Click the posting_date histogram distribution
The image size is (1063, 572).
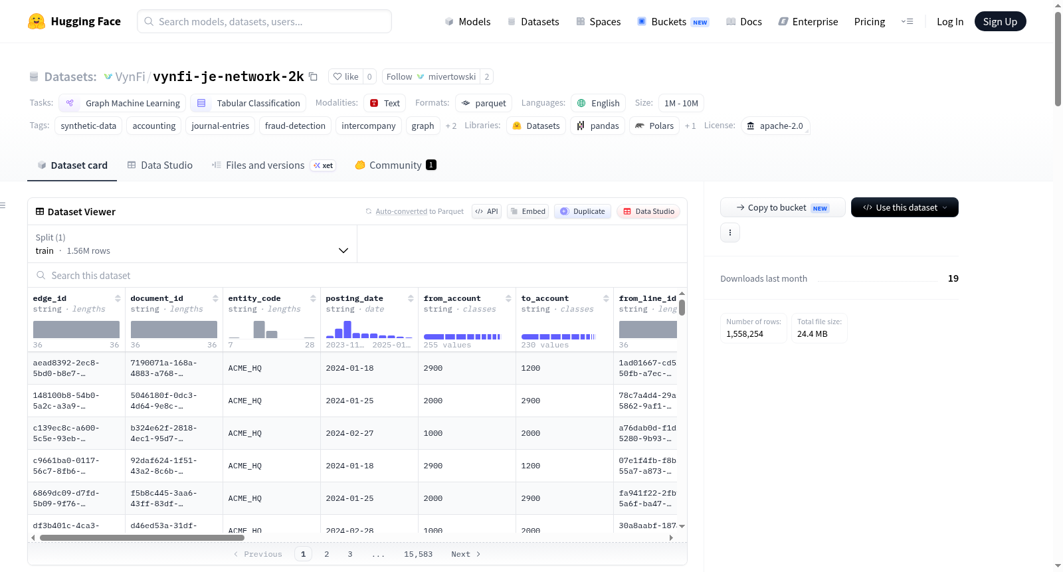369,329
